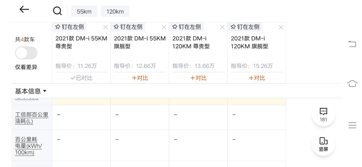
Task: Tap the system back navigation icon
Action: (352, 44)
